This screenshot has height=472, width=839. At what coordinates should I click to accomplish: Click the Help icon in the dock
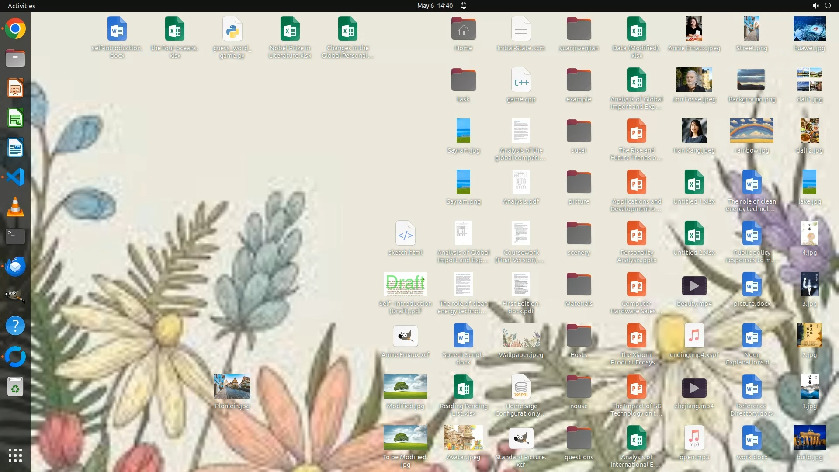point(15,326)
